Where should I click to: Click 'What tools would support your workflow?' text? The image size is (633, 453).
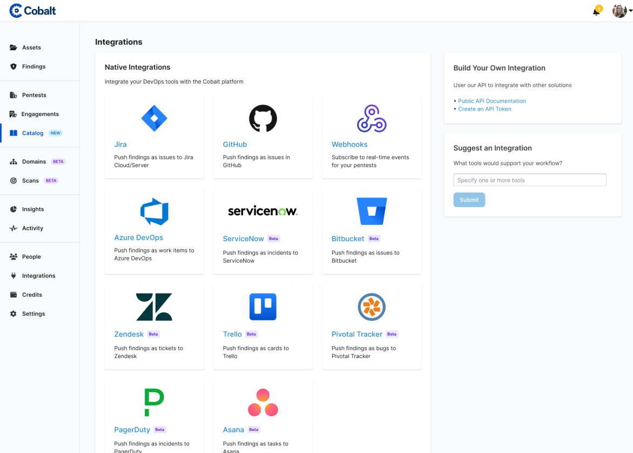coord(508,163)
